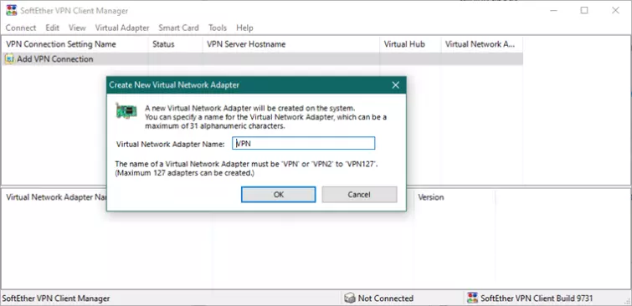Open the Edit menu

coord(53,28)
